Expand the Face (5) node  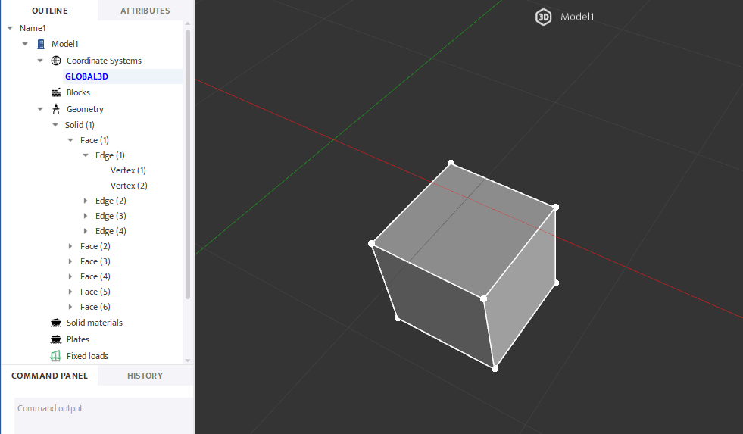(x=70, y=292)
